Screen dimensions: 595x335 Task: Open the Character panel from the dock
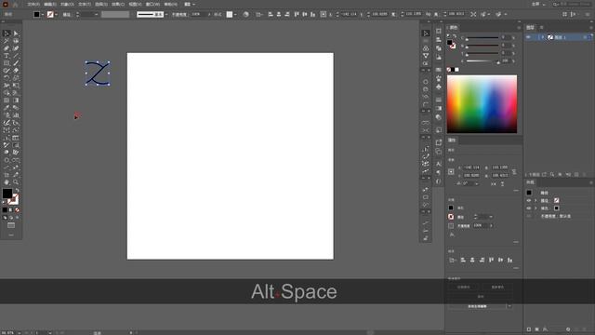click(439, 164)
